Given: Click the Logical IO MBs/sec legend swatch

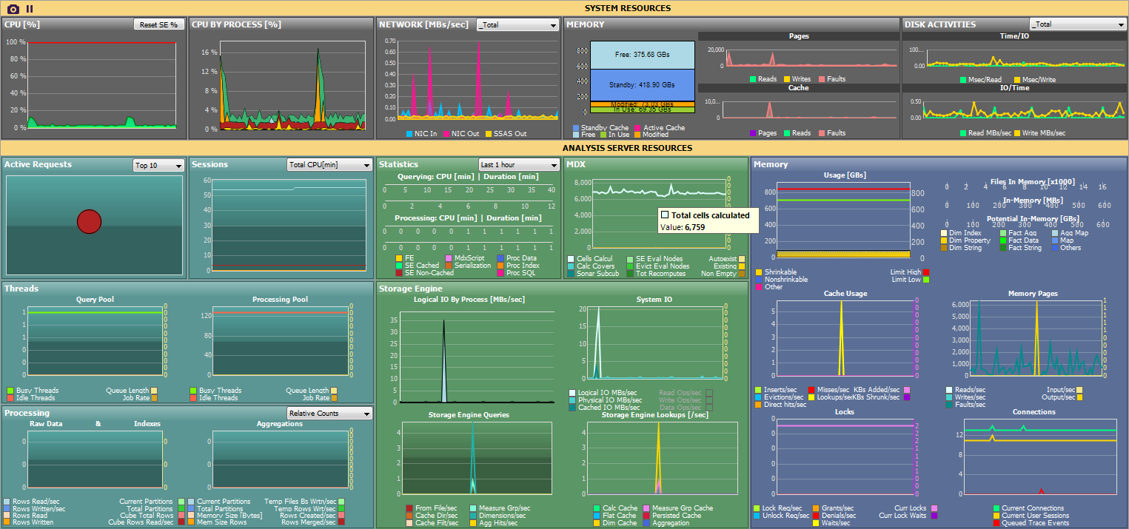Looking at the screenshot, I should (x=572, y=393).
